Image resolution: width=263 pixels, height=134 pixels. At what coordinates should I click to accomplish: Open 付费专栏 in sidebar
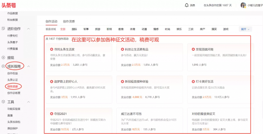pos(13,36)
